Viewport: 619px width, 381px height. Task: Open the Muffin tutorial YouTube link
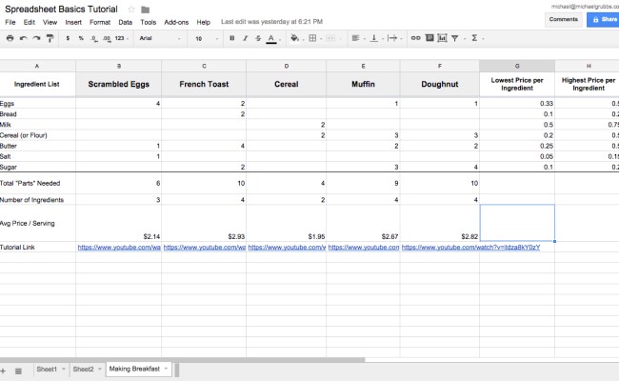click(x=364, y=247)
